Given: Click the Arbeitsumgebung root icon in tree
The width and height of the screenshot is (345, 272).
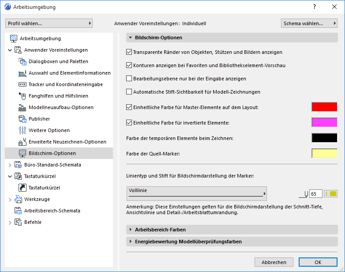Looking at the screenshot, I should (13, 38).
